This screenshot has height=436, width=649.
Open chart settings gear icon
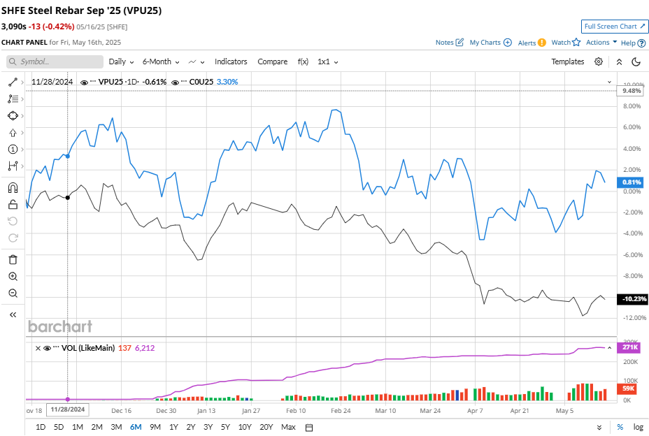tap(599, 61)
